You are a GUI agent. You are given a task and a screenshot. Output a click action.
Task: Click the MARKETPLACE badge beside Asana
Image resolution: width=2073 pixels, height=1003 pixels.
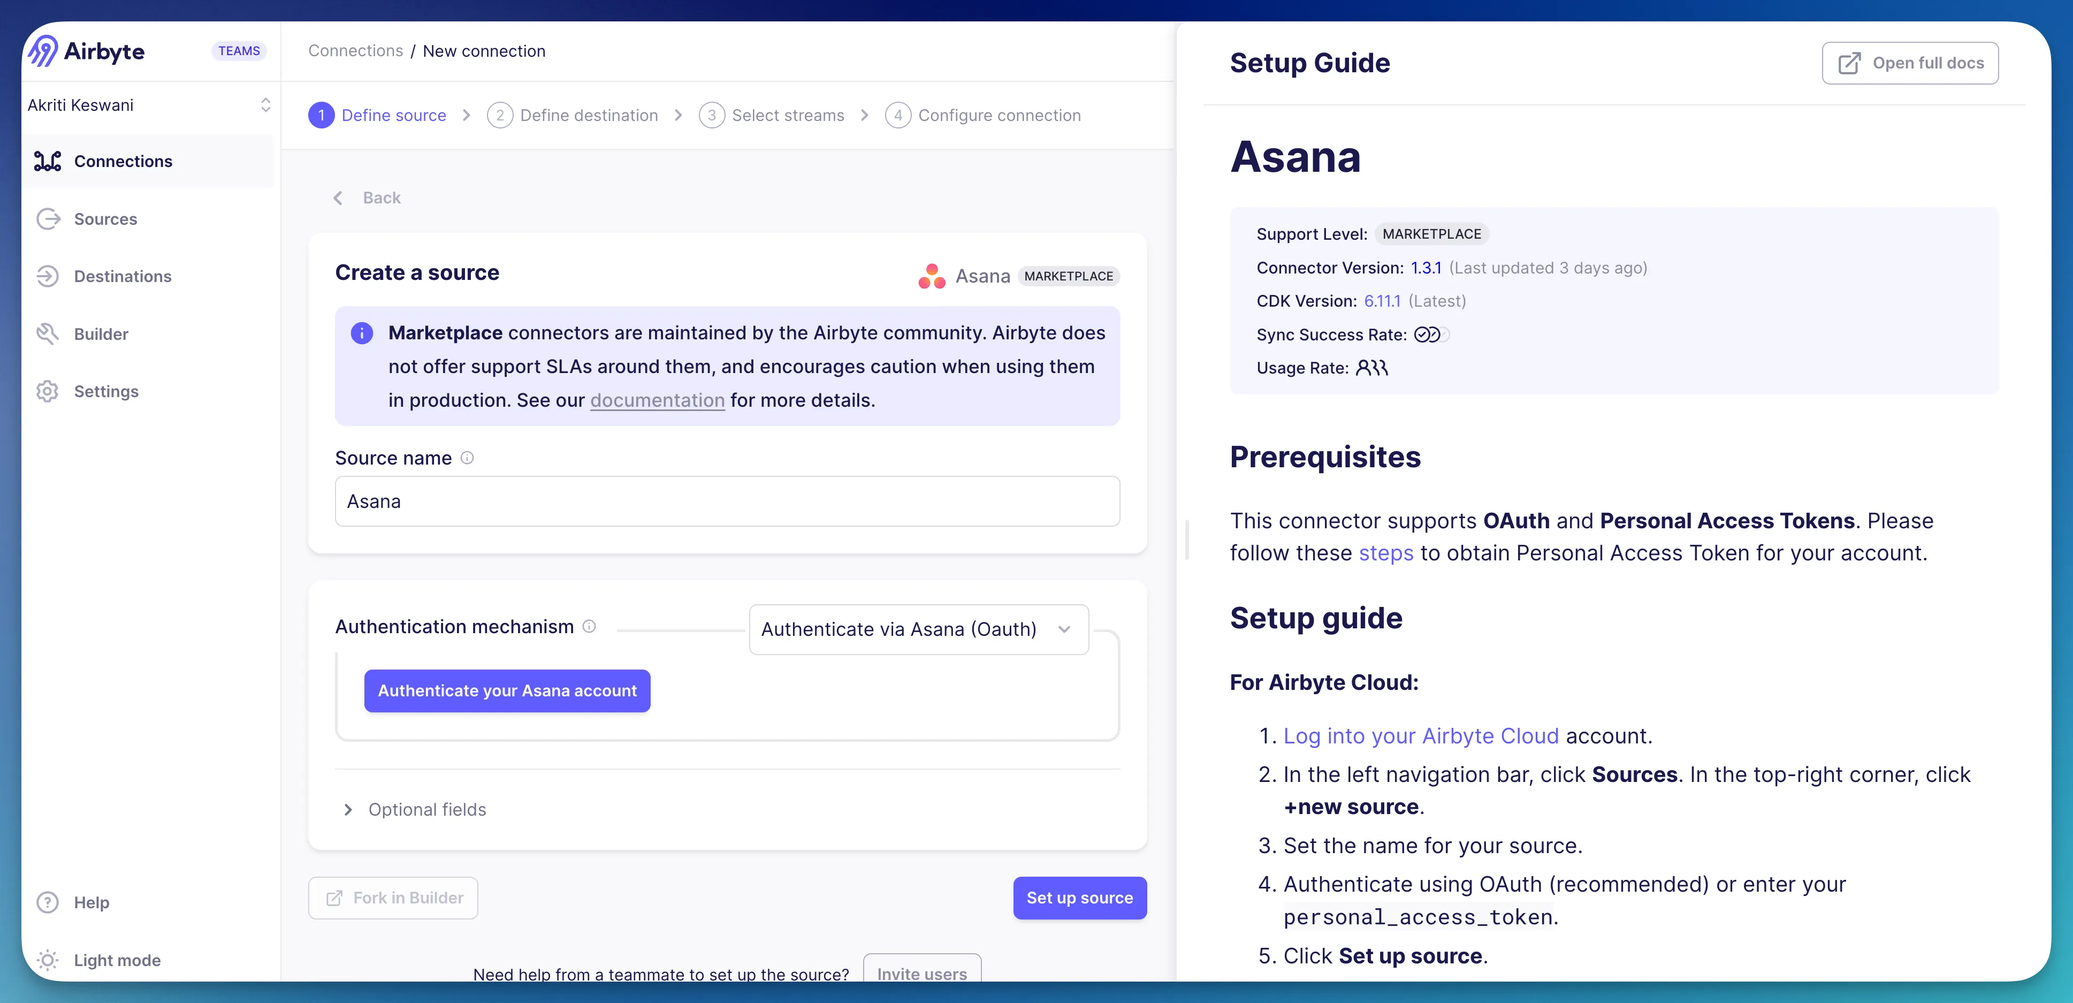pos(1068,276)
